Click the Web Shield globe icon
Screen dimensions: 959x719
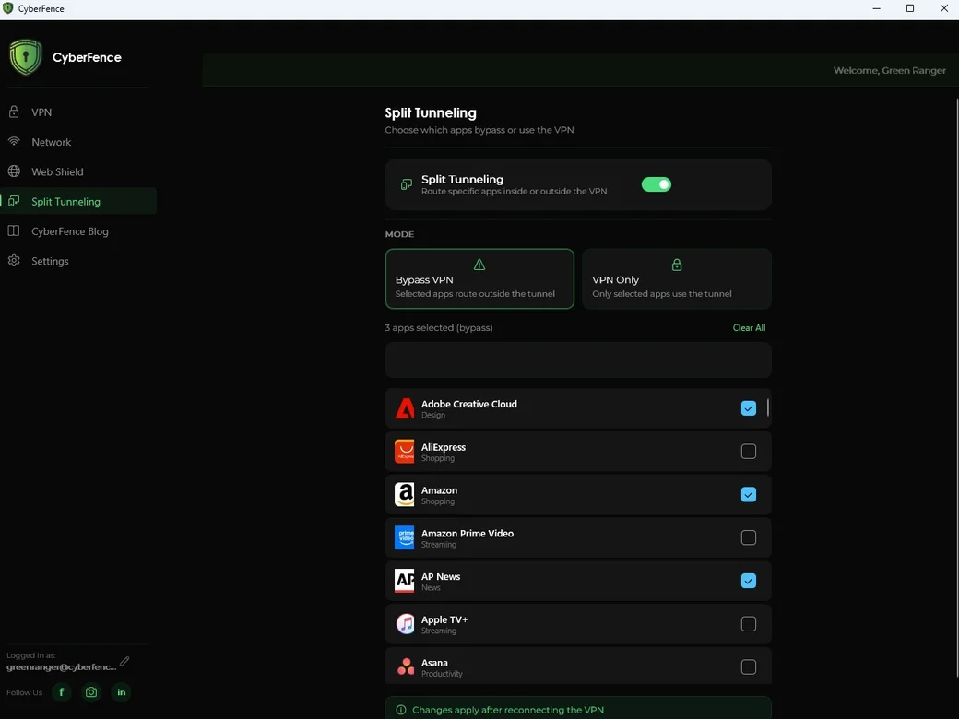pyautogui.click(x=14, y=171)
